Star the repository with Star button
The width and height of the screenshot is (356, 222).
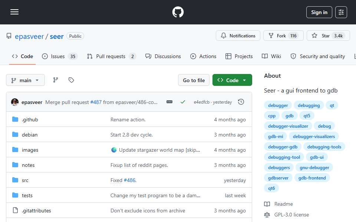(328, 36)
